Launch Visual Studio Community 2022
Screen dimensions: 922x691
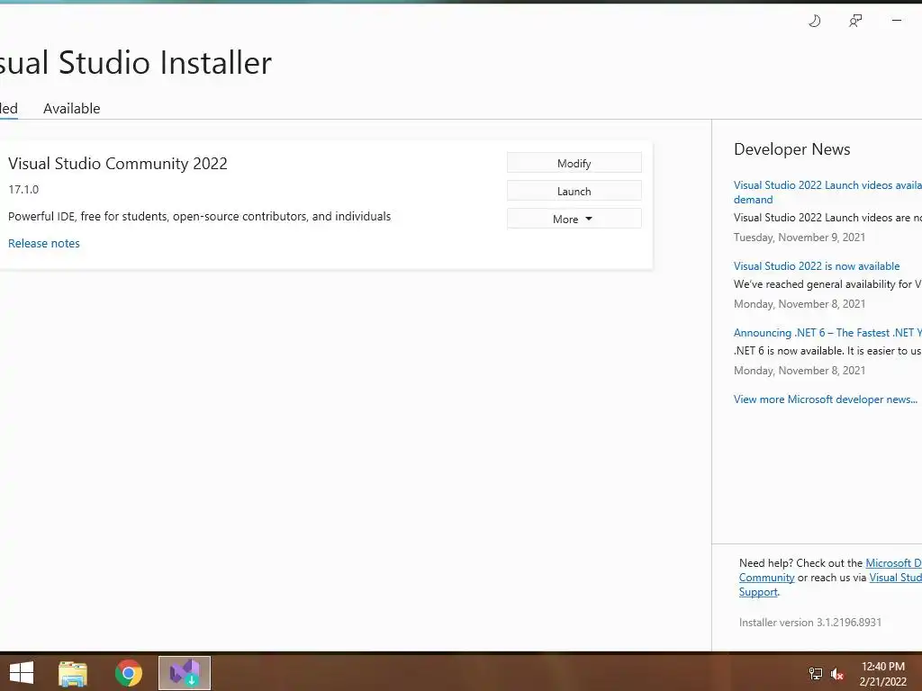coord(574,191)
